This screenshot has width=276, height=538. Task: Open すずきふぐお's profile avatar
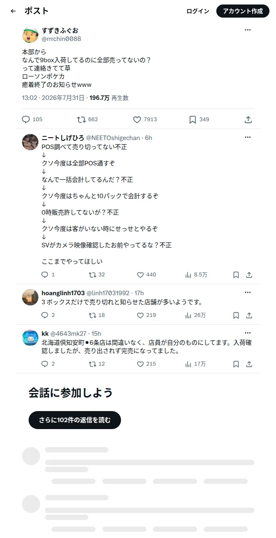(30, 35)
